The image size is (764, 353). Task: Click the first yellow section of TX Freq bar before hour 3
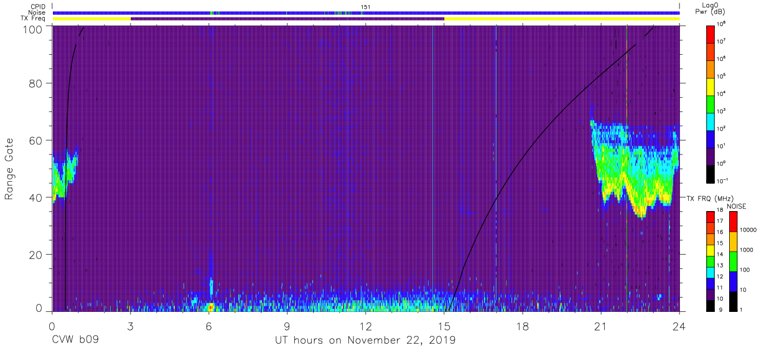point(91,19)
